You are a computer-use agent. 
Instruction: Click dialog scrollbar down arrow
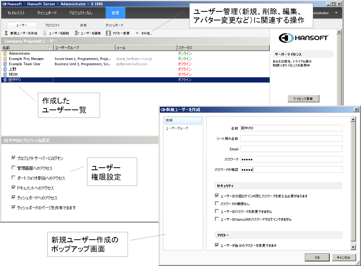(353, 247)
